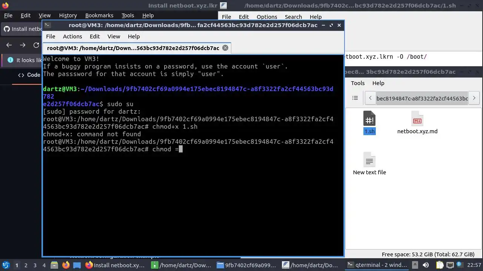
Task: Click show desktop icon on taskbar
Action: 77,265
